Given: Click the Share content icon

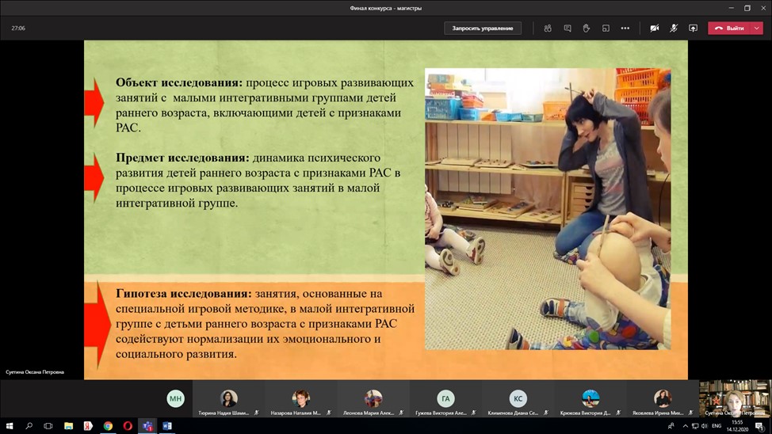Looking at the screenshot, I should point(693,28).
